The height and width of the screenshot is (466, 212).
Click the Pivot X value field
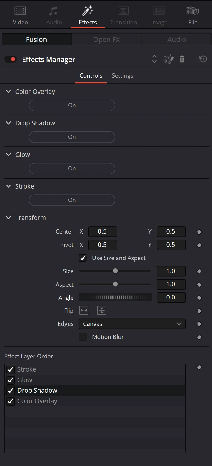(103, 245)
